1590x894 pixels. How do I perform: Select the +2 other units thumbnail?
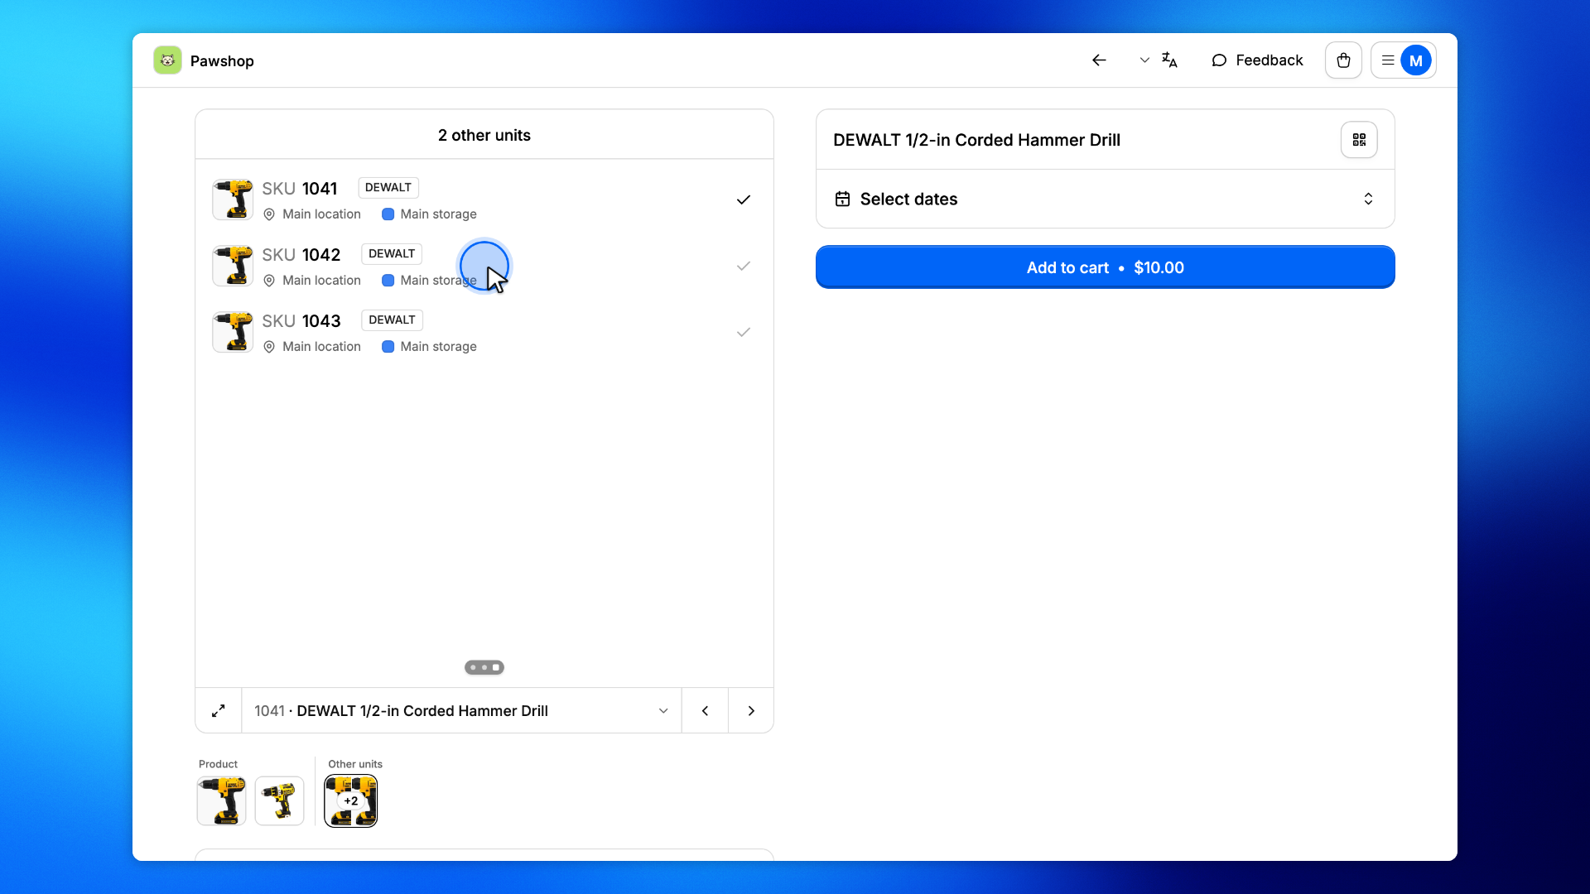click(351, 800)
